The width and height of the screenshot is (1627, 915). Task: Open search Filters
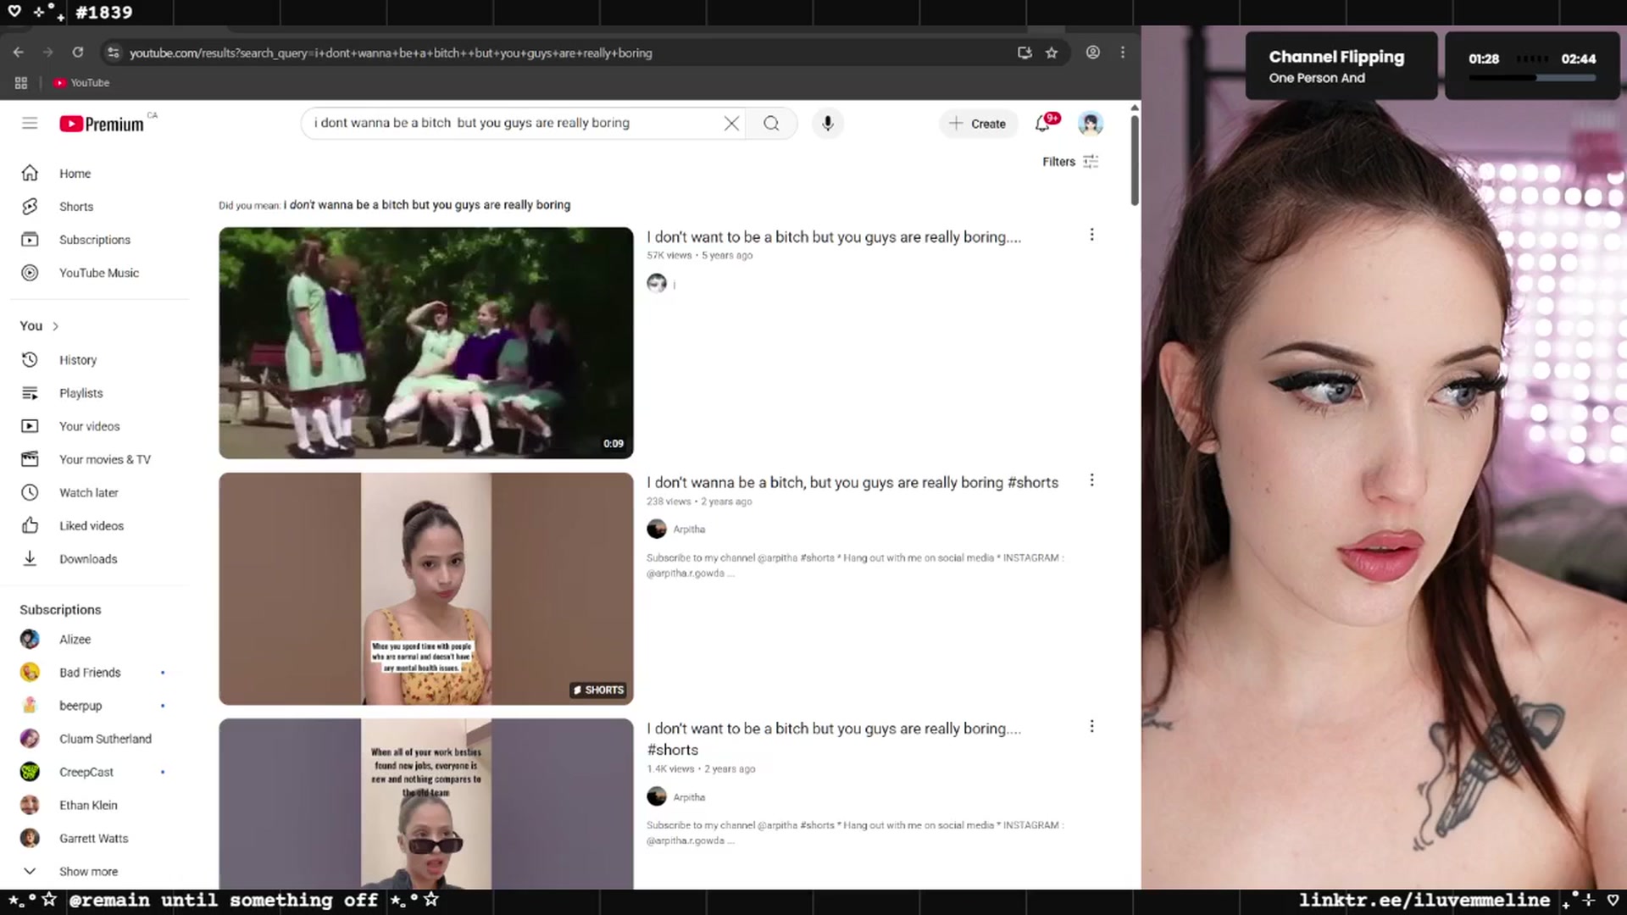click(x=1070, y=162)
